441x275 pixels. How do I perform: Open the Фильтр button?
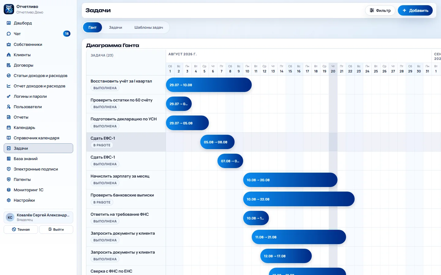point(380,10)
